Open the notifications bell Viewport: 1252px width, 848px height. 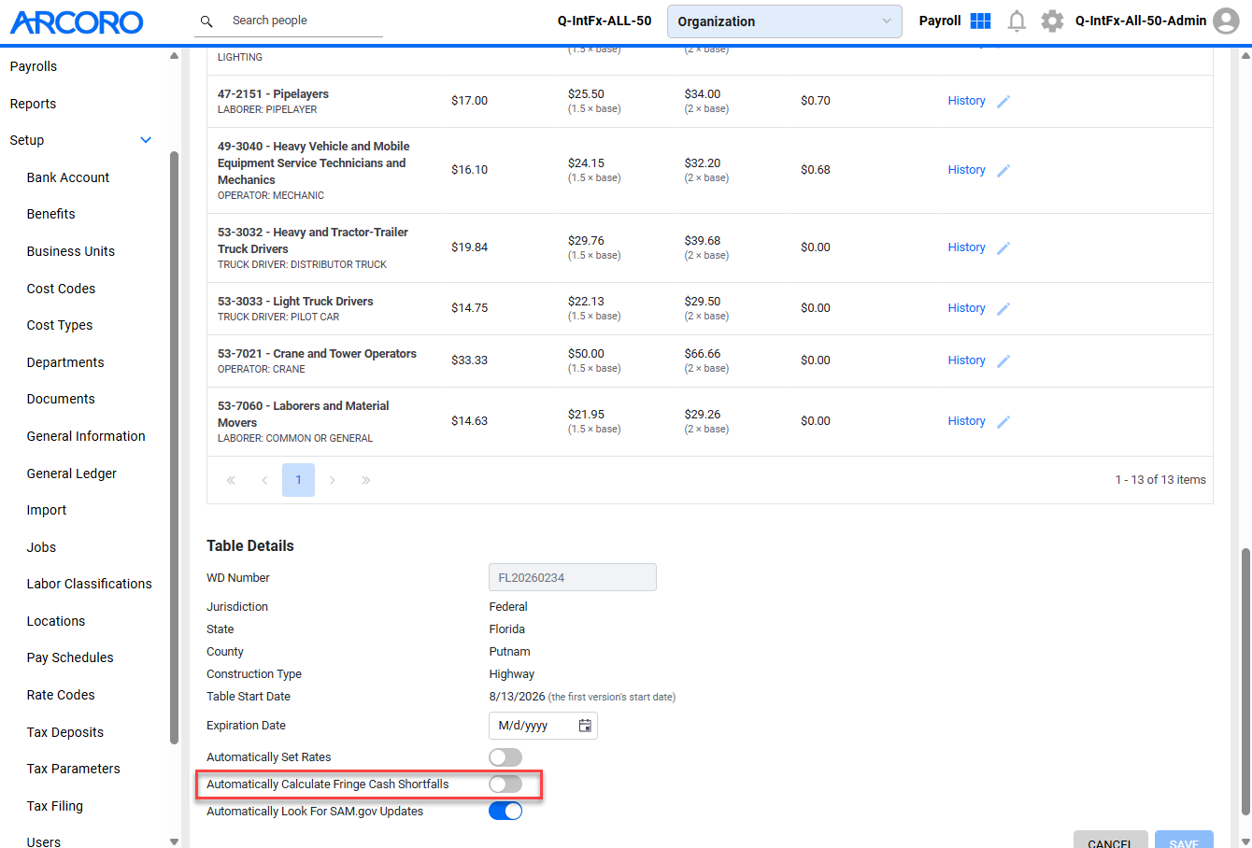1017,21
